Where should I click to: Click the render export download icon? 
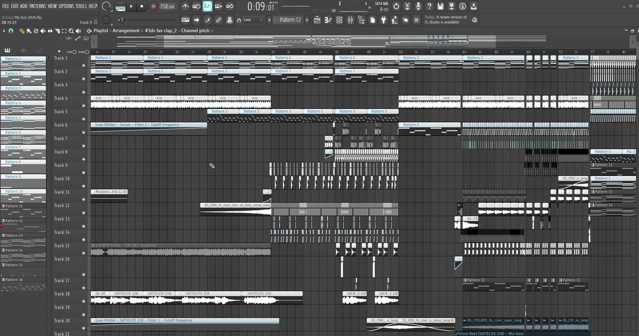point(474,6)
